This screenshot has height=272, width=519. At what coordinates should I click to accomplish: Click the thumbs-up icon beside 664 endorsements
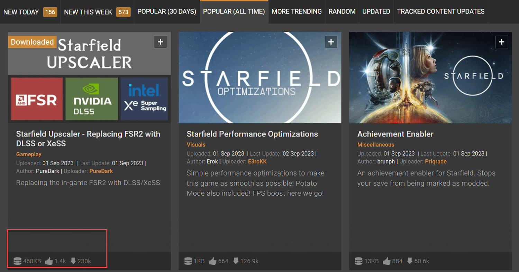point(212,261)
